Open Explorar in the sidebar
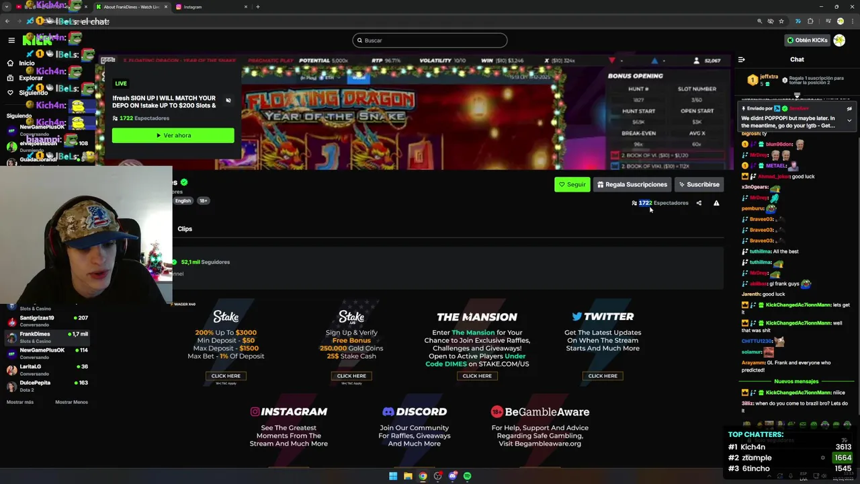 pos(25,78)
